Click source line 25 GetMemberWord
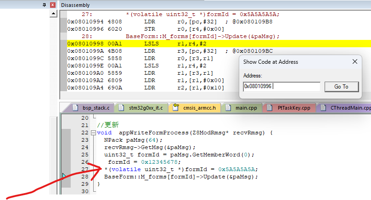Image resolution: width=371 pixels, height=200 pixels. click(179, 155)
